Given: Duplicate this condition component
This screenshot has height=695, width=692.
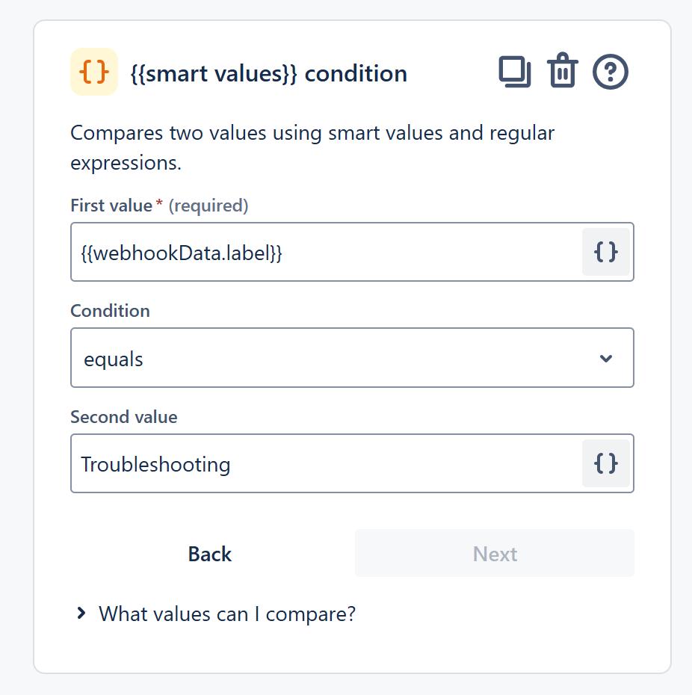Looking at the screenshot, I should 515,71.
